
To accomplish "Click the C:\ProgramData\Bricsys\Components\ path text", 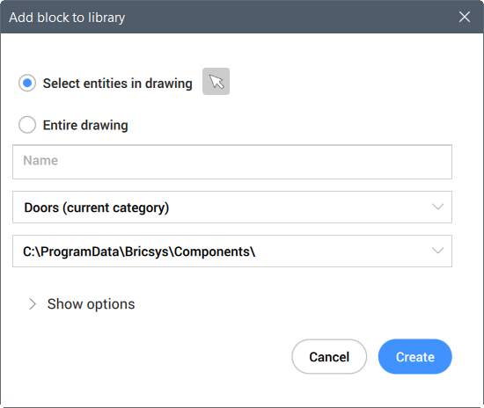I will [x=139, y=251].
